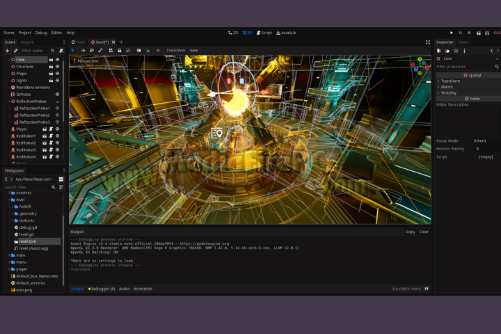
Task: Click the list-select mode toolbar icon
Action: [x=111, y=51]
